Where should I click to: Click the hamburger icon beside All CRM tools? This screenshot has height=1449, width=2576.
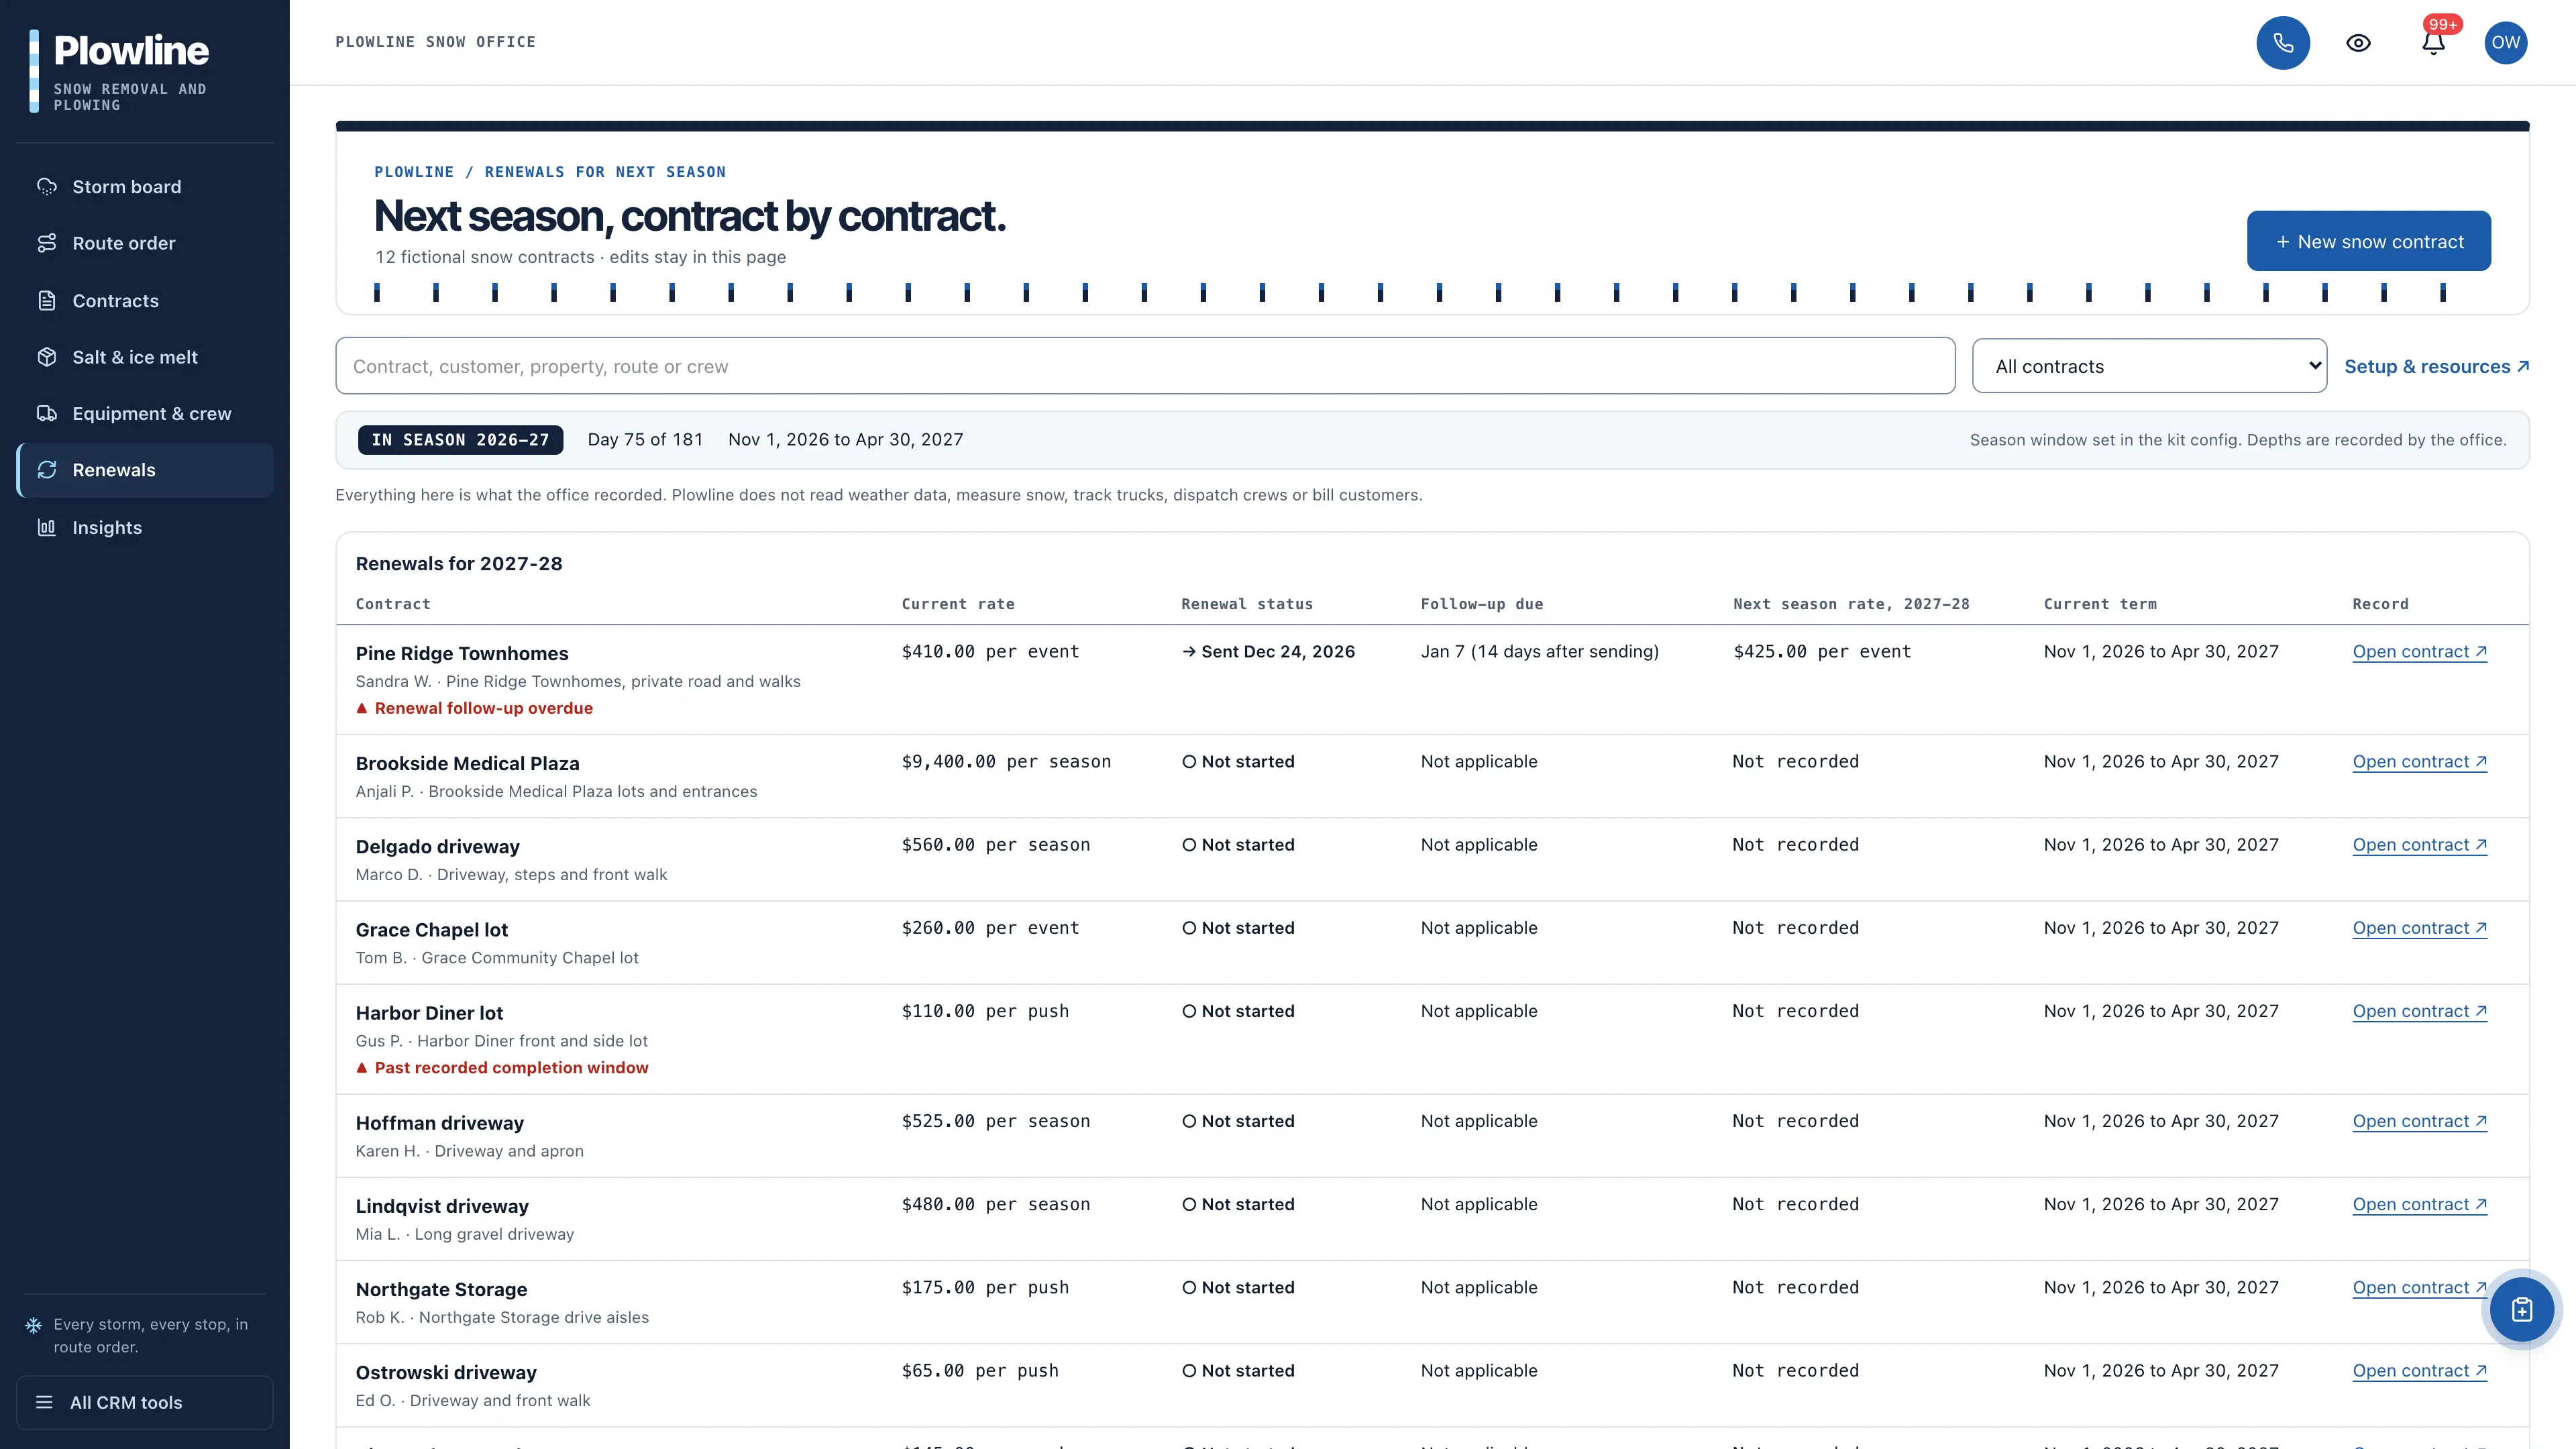pyautogui.click(x=44, y=1402)
